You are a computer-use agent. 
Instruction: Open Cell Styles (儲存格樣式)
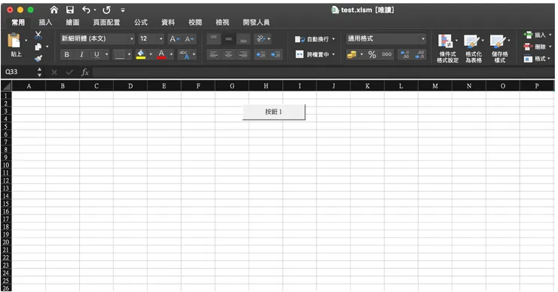(x=500, y=48)
